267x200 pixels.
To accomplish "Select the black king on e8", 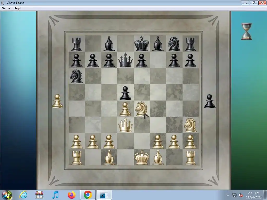I will [142, 43].
